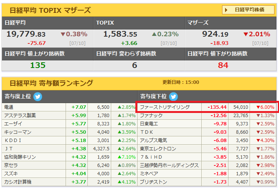
Task: Click the Mothers 2.01% decline
Action: 257,34
